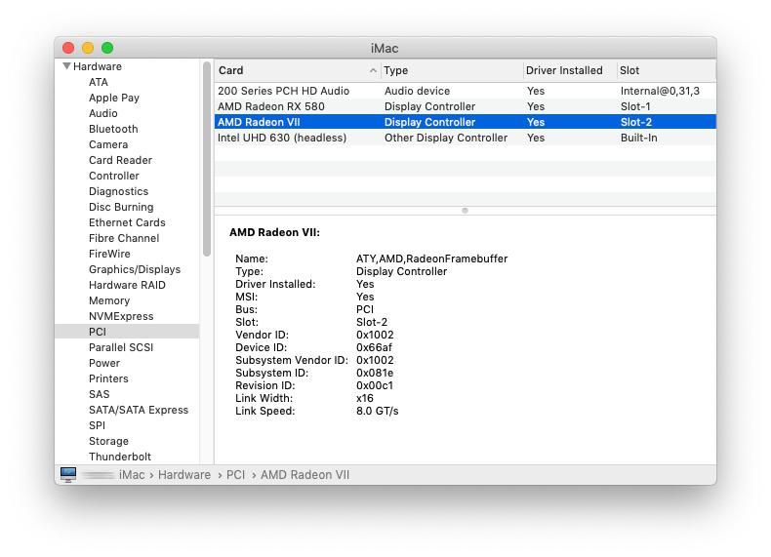Viewport: 771px width, 557px height.
Task: Click the sidebar vertical scrollbar
Action: (x=207, y=159)
